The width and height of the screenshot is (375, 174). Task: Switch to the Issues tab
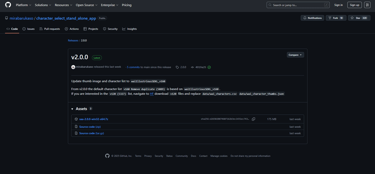coord(28,29)
